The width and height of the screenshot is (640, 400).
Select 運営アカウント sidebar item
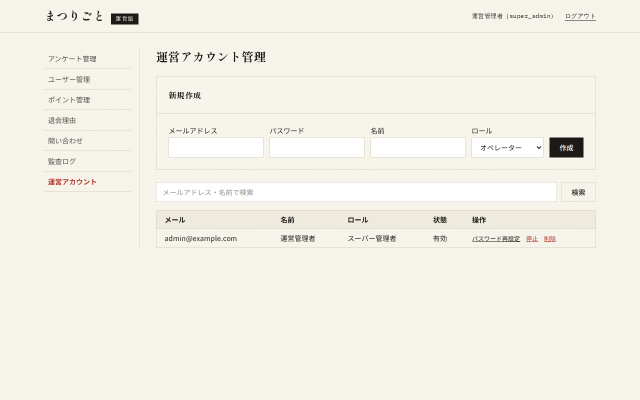87,181
